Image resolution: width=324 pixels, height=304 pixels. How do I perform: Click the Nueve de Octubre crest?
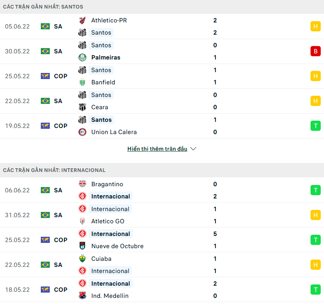[x=82, y=246]
